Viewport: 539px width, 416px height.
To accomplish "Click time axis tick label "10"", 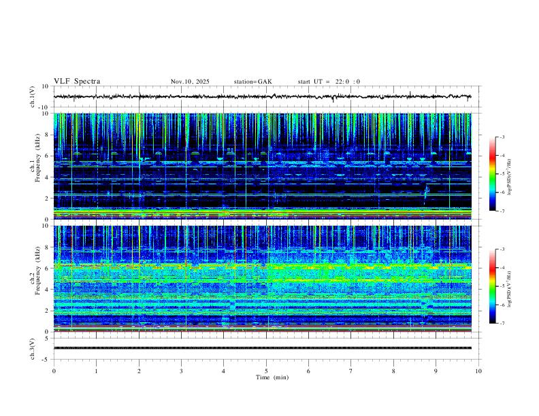I will [478, 371].
